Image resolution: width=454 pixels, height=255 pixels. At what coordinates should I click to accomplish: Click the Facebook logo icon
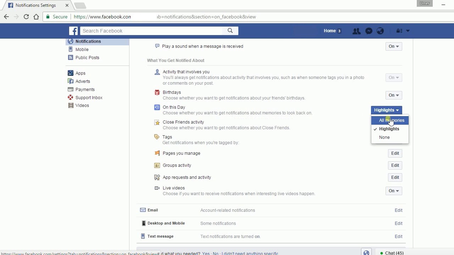[x=73, y=31]
